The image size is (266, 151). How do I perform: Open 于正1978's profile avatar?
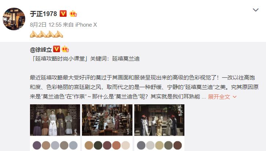pos(14,19)
